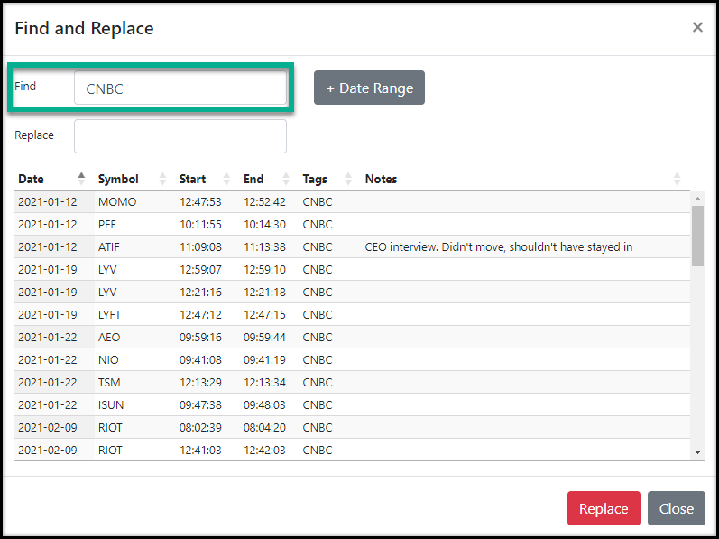Select the ISUN trade row
Screen dimensions: 719x539
117,405
